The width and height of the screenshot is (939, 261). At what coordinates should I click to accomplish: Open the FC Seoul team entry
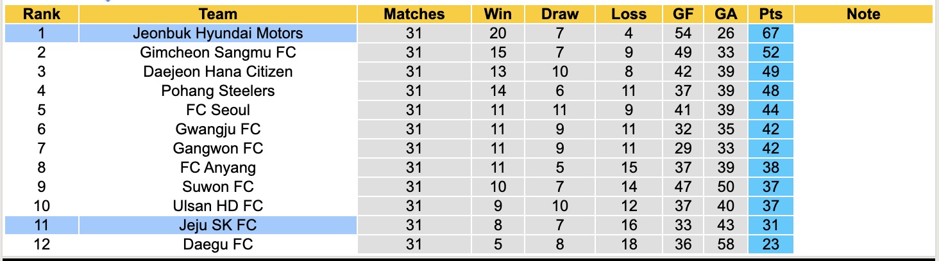pyautogui.click(x=218, y=110)
